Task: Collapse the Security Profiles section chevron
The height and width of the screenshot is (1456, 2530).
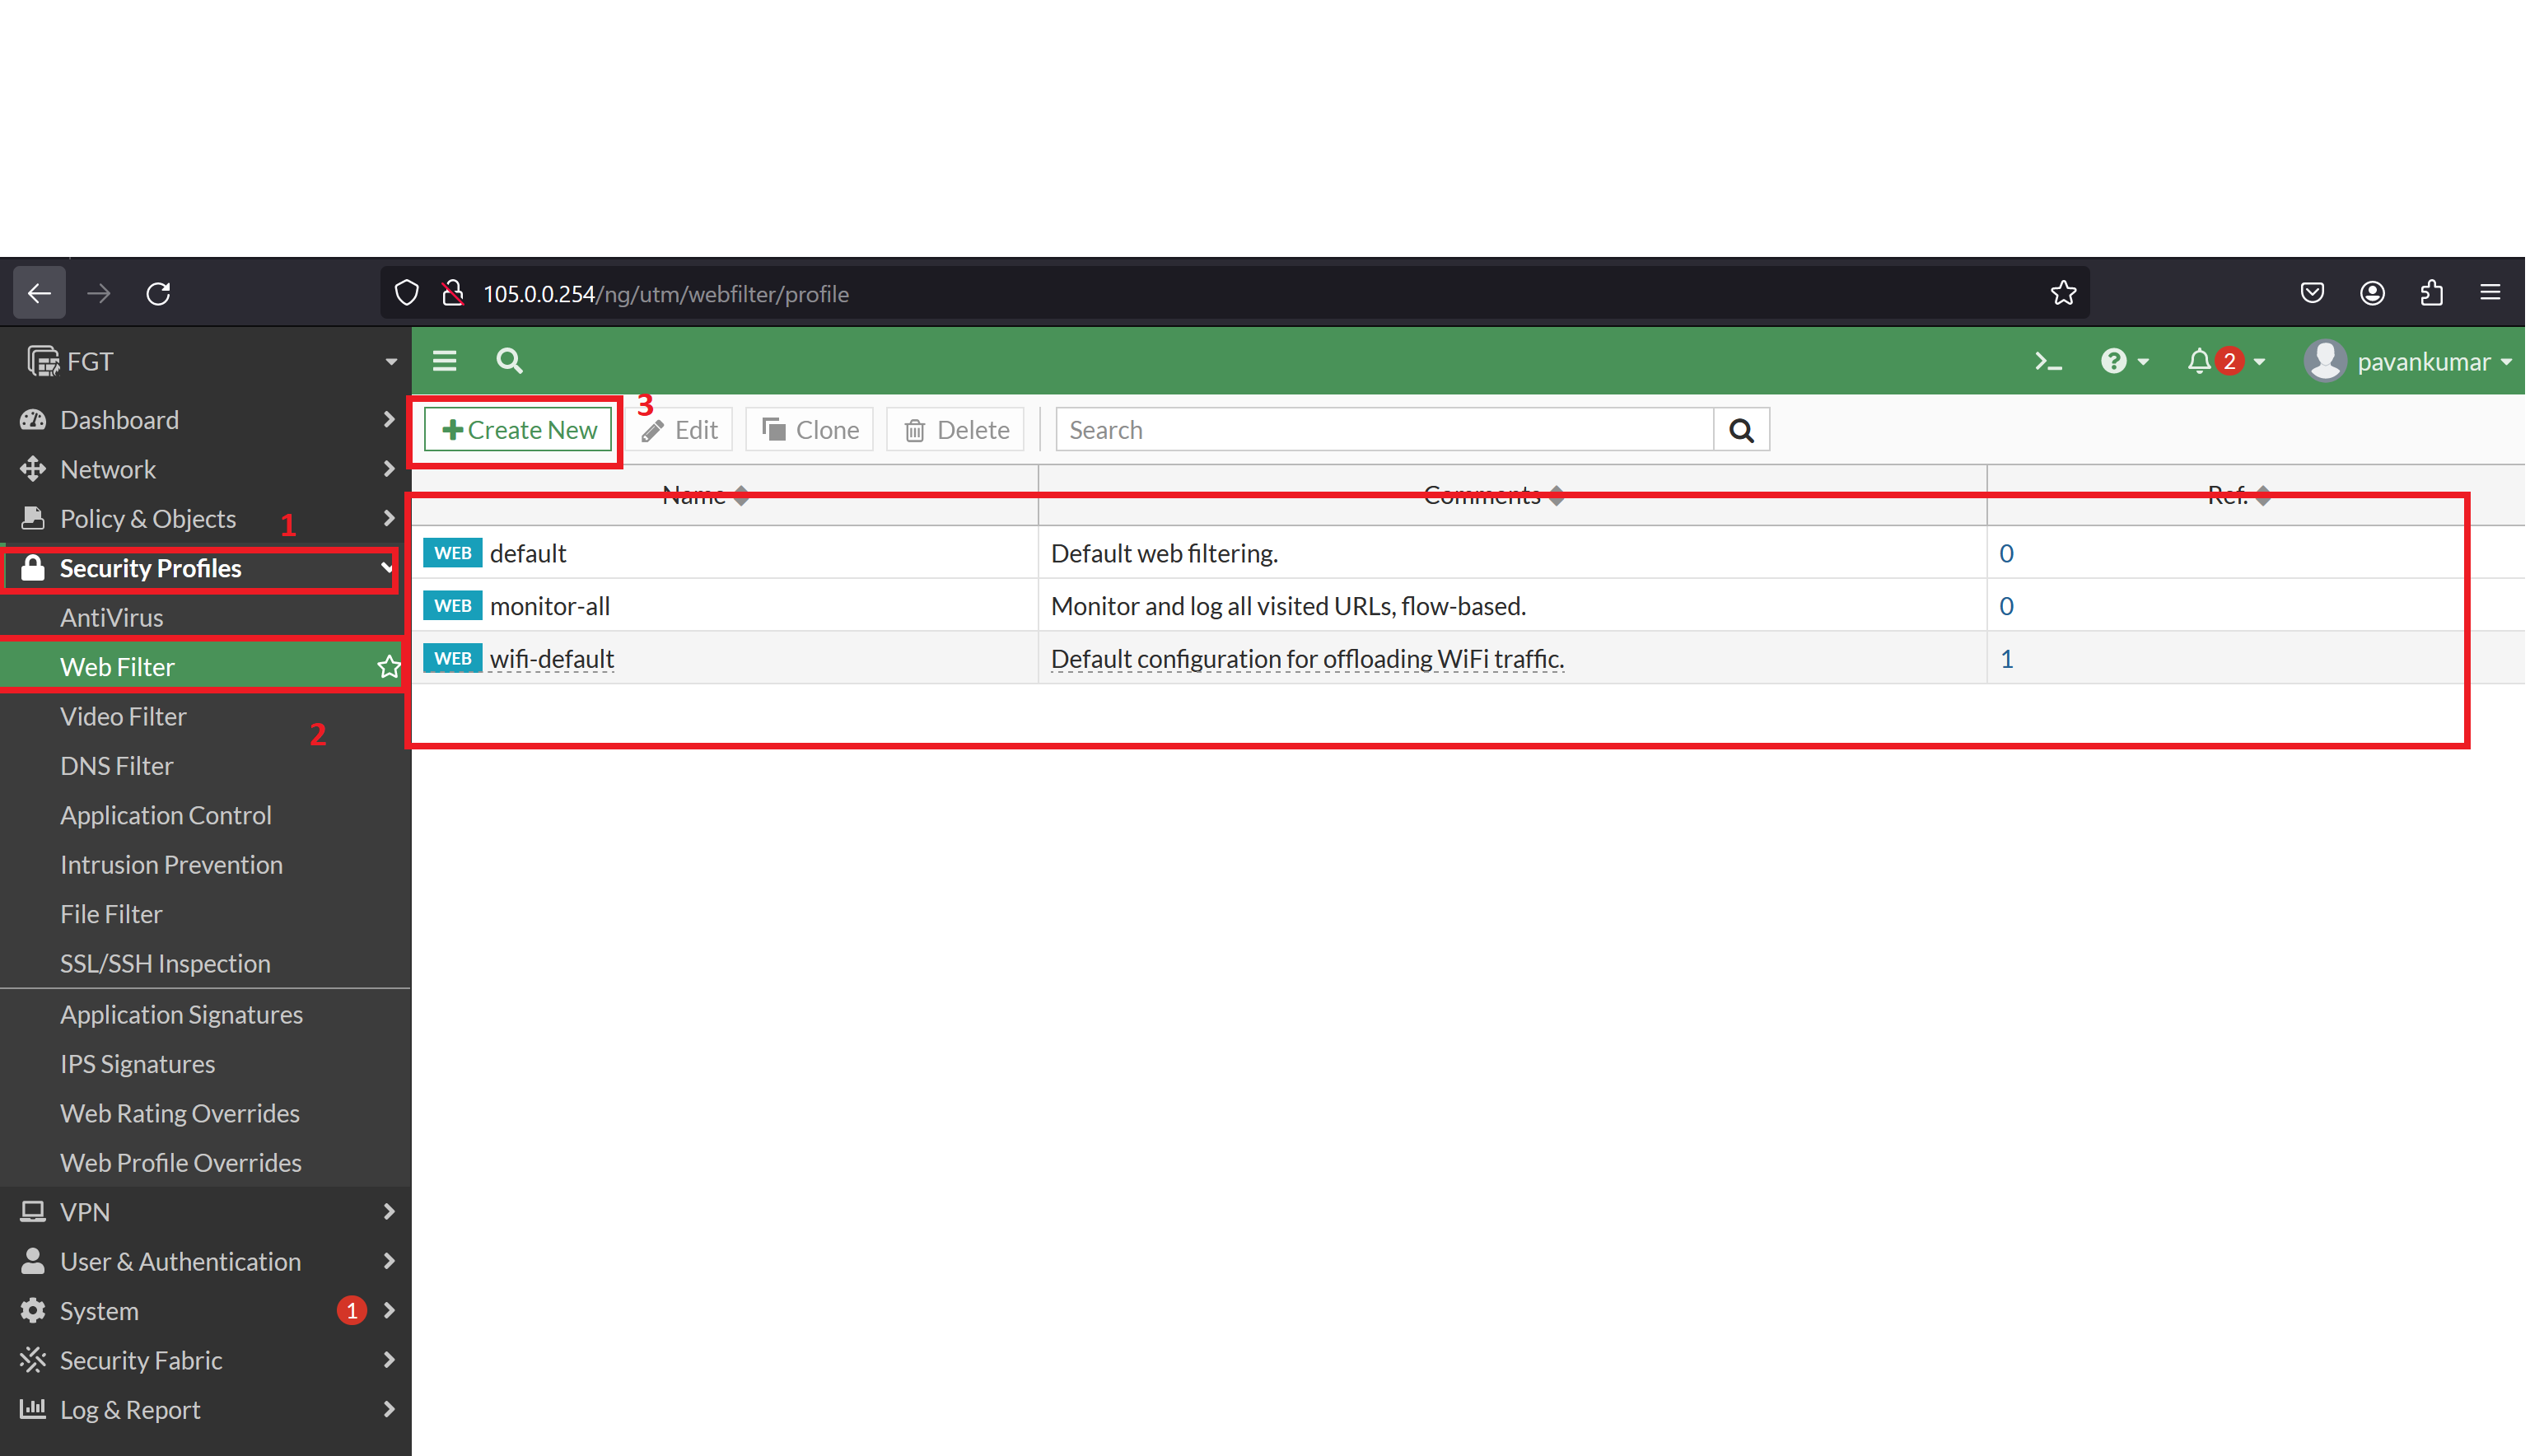Action: tap(386, 568)
